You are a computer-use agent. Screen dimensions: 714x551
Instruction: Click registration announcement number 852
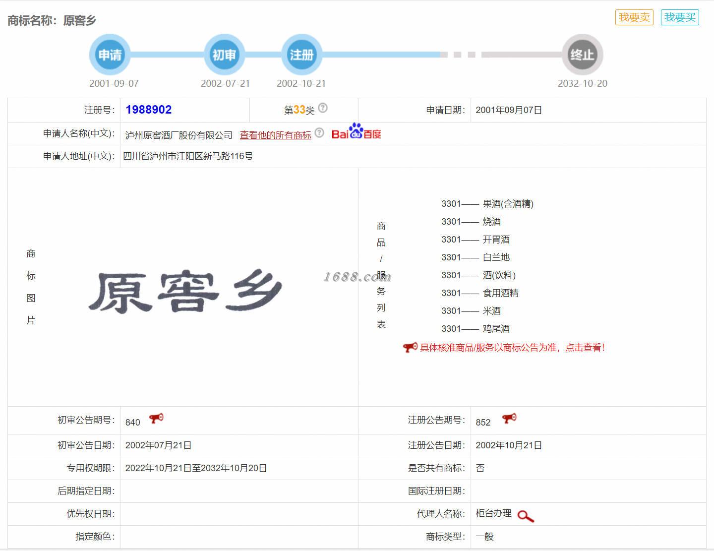pyautogui.click(x=483, y=423)
